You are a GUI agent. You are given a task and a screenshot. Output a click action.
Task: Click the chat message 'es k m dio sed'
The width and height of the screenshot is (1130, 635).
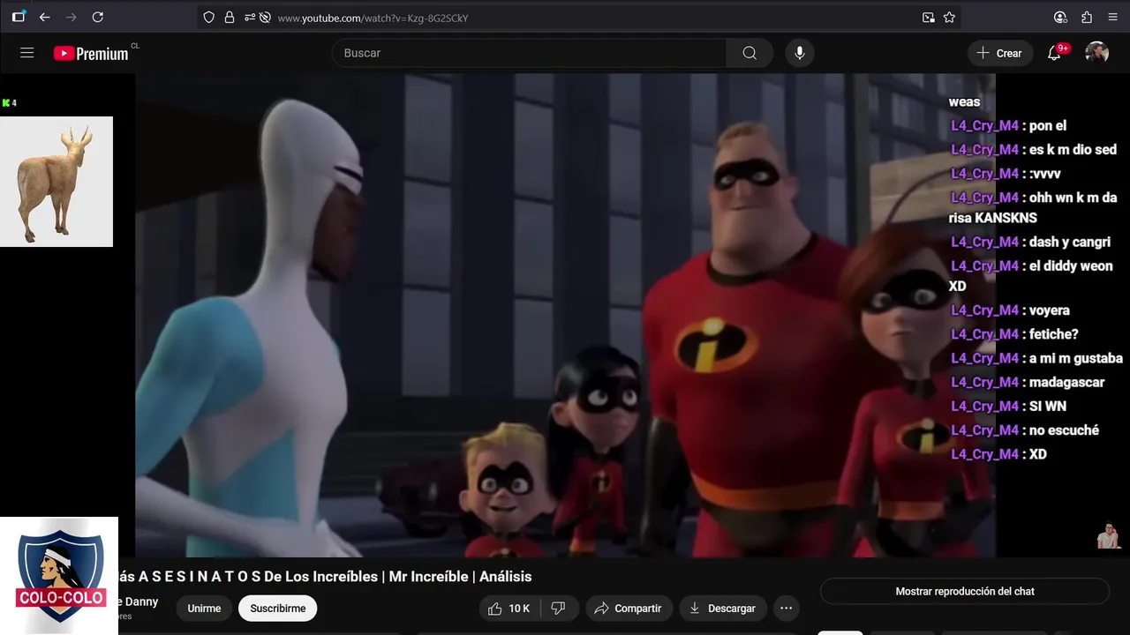pos(1073,149)
